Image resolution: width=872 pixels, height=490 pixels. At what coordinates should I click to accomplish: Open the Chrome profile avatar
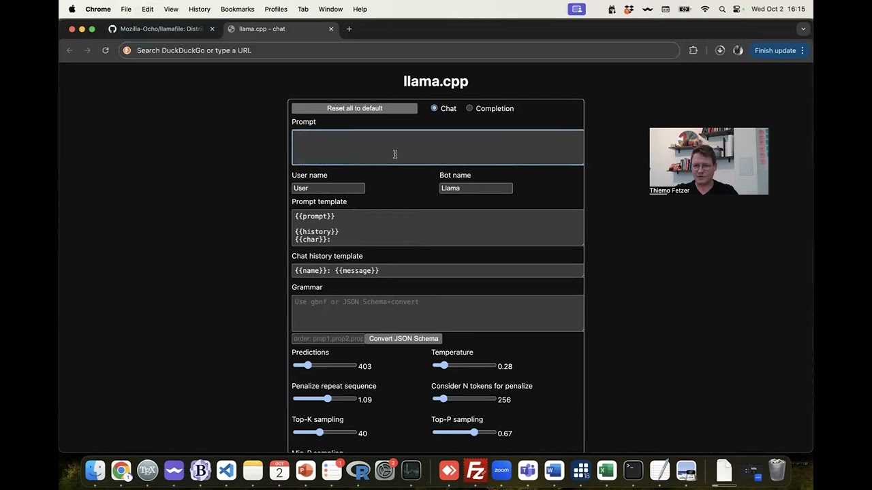click(738, 50)
